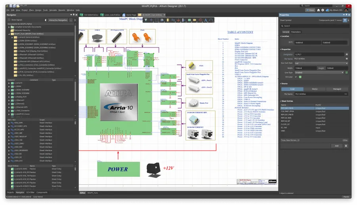Screen dimensions: 357x205
Task: Select the Managed source option
Action: 337,89
